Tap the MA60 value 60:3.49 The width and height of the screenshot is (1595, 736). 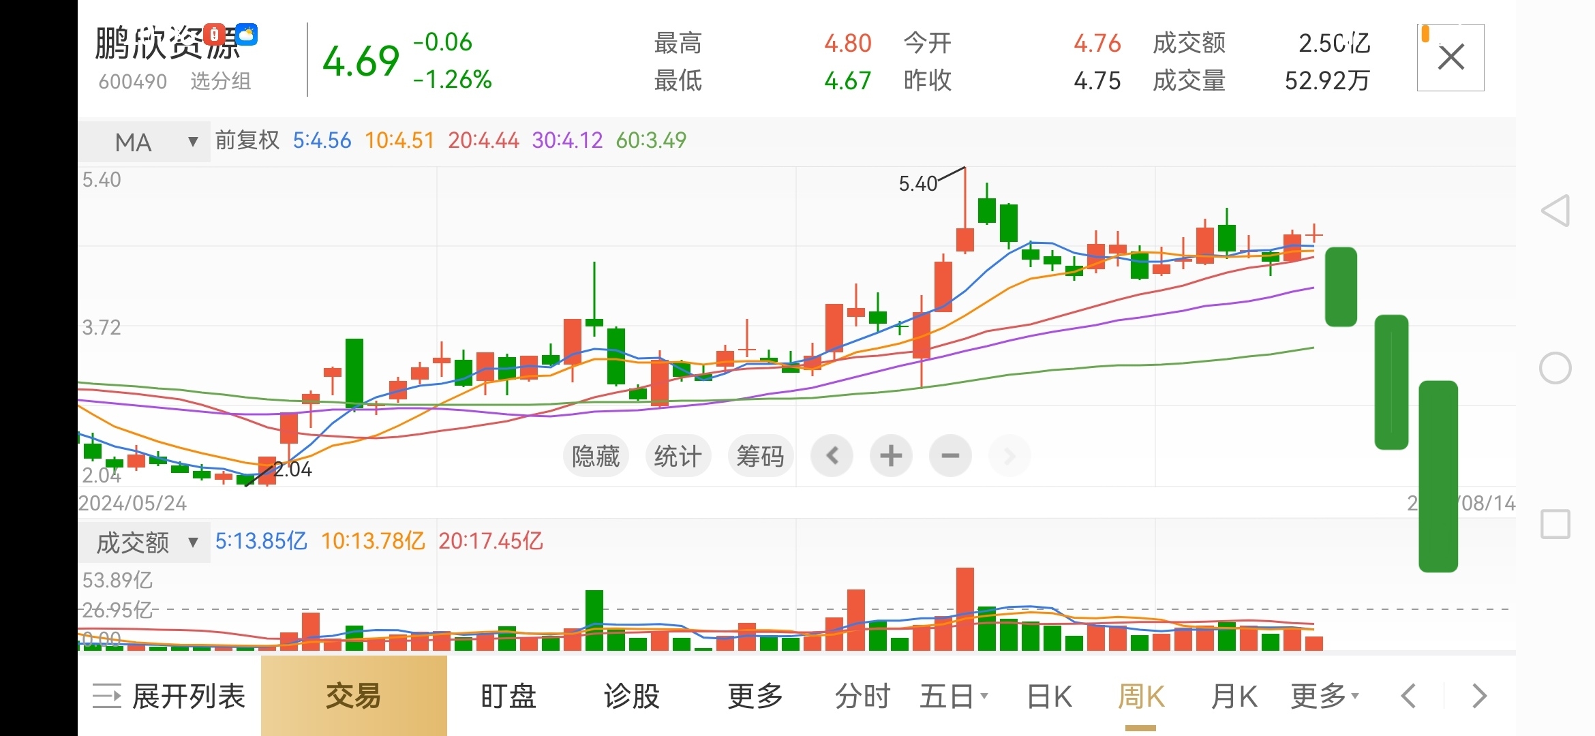click(651, 140)
